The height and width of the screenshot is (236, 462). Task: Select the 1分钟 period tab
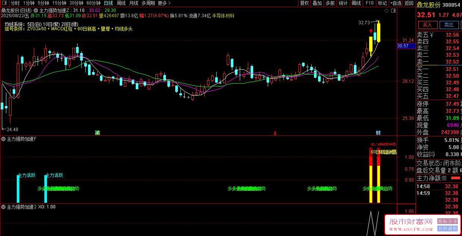click(x=28, y=3)
